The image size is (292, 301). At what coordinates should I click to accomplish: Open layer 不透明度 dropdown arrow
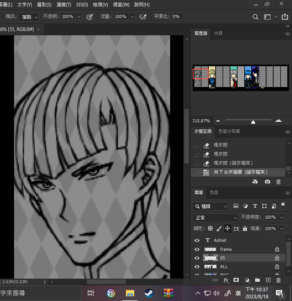click(282, 217)
